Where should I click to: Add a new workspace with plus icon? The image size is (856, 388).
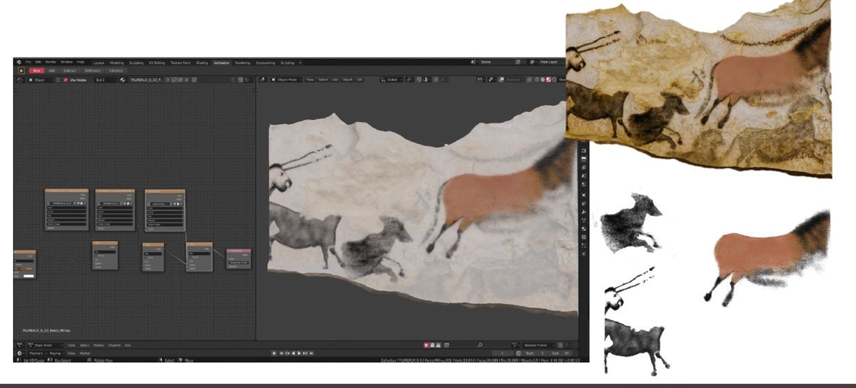pyautogui.click(x=301, y=63)
